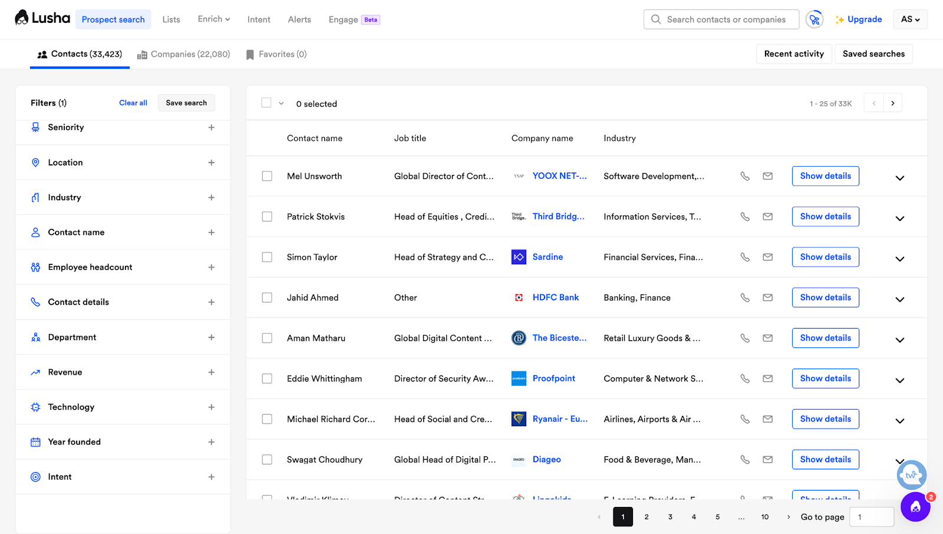Check the box for Simon Taylor
943x534 pixels.
[267, 257]
